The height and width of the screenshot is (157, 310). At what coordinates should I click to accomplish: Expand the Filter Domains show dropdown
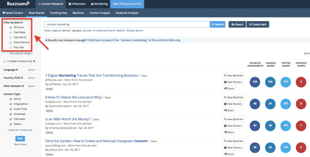32,86
